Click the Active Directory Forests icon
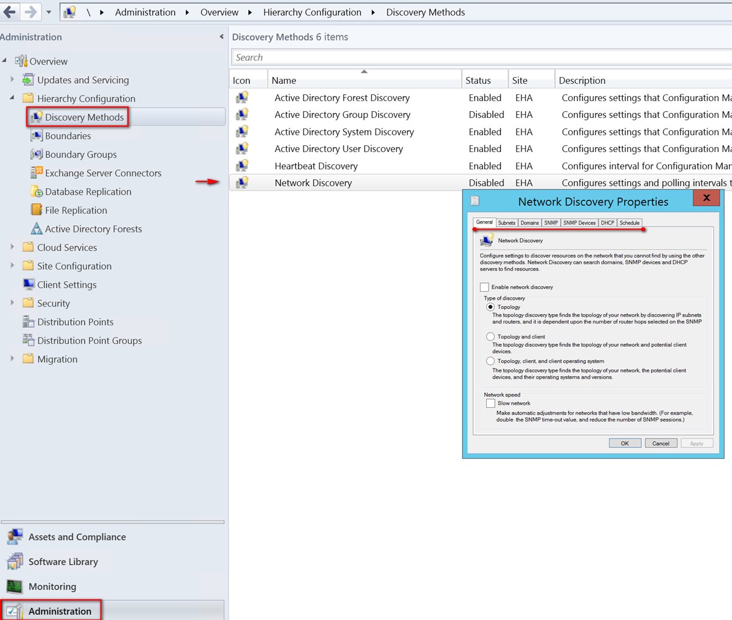732x620 pixels. point(37,228)
